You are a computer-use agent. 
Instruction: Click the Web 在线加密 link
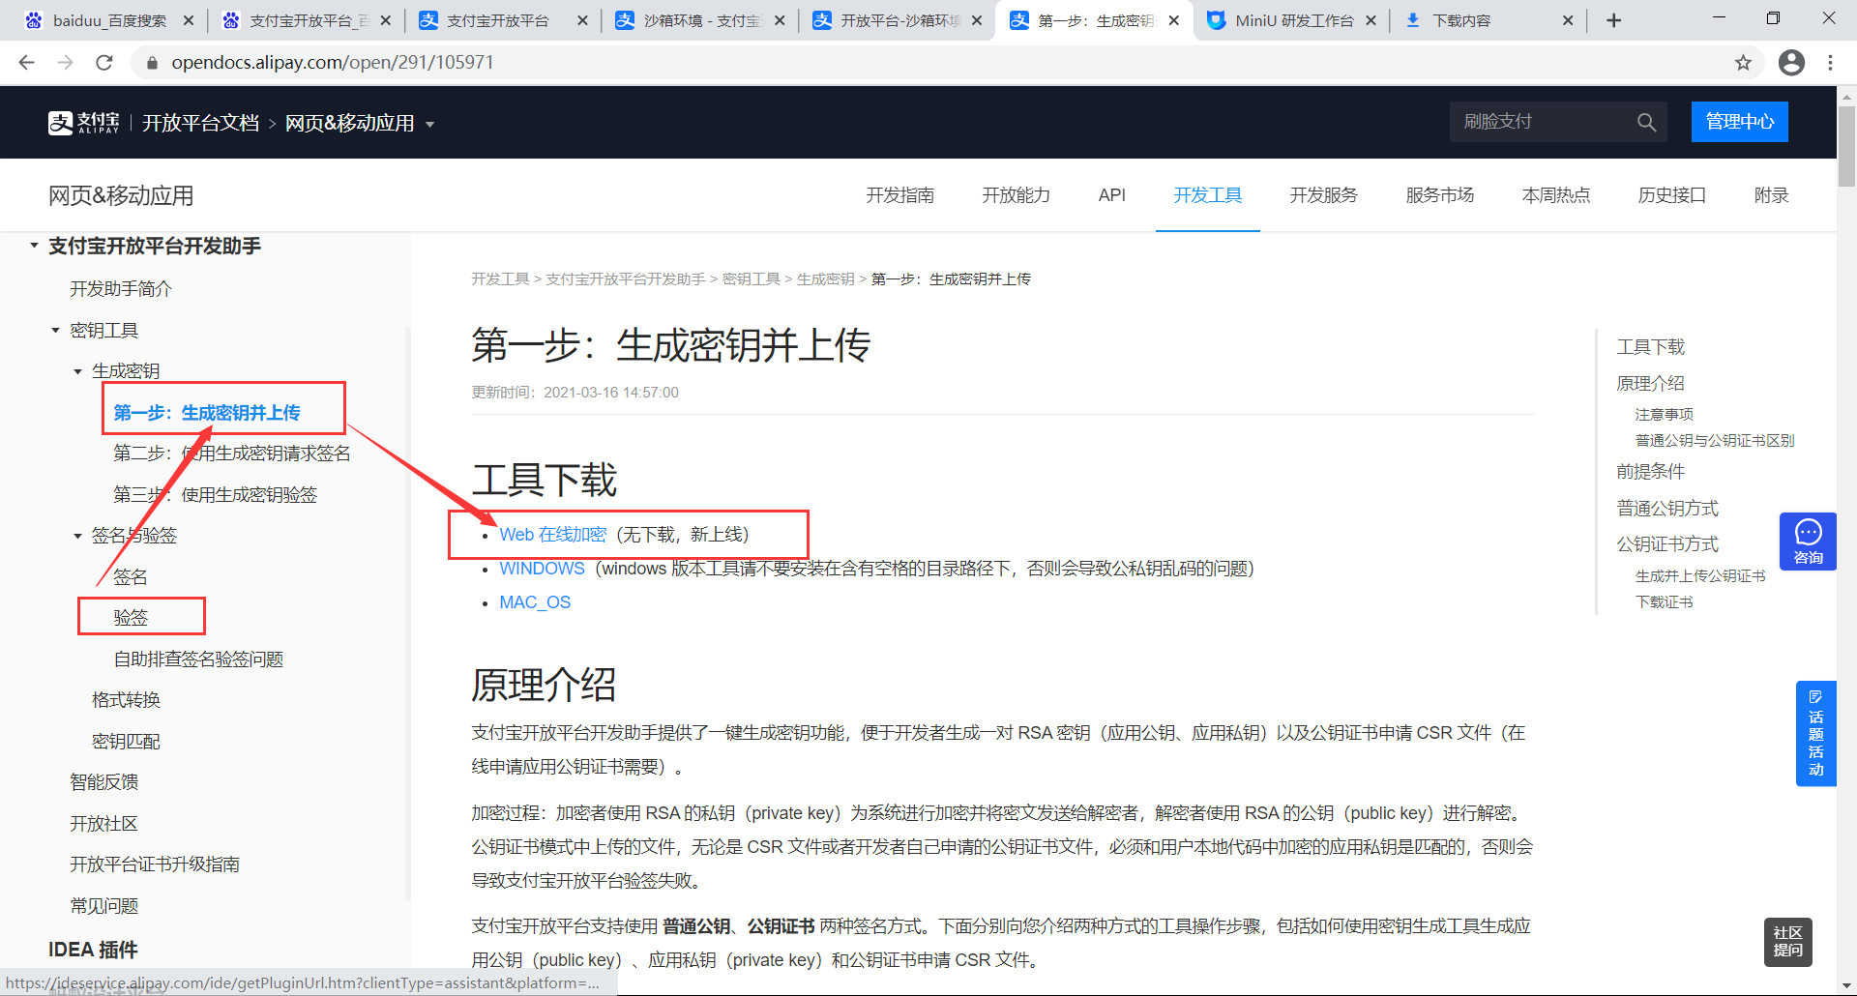pyautogui.click(x=552, y=535)
